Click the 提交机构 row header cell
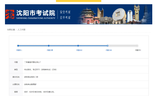Screen dimensions: 156x98 tap(16, 77)
